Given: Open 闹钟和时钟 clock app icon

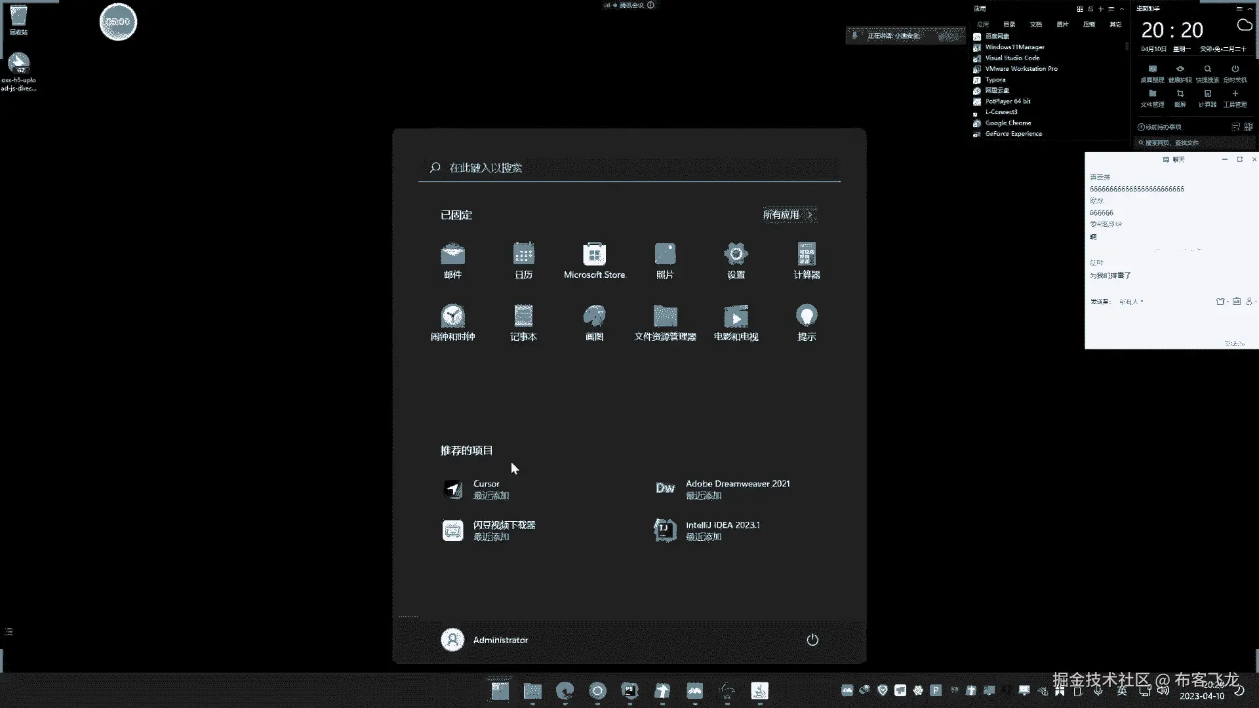Looking at the screenshot, I should pos(452,323).
